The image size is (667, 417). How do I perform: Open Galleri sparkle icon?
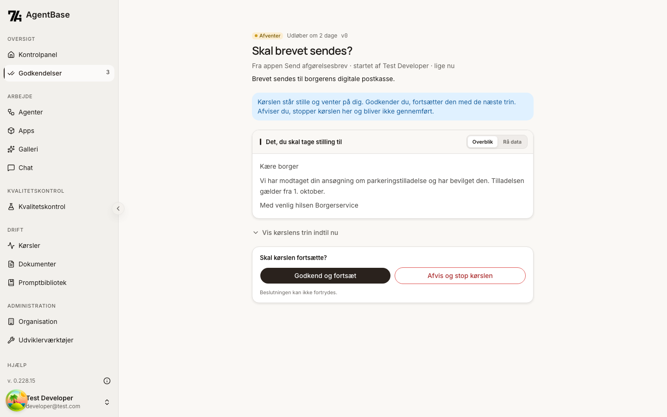point(11,149)
